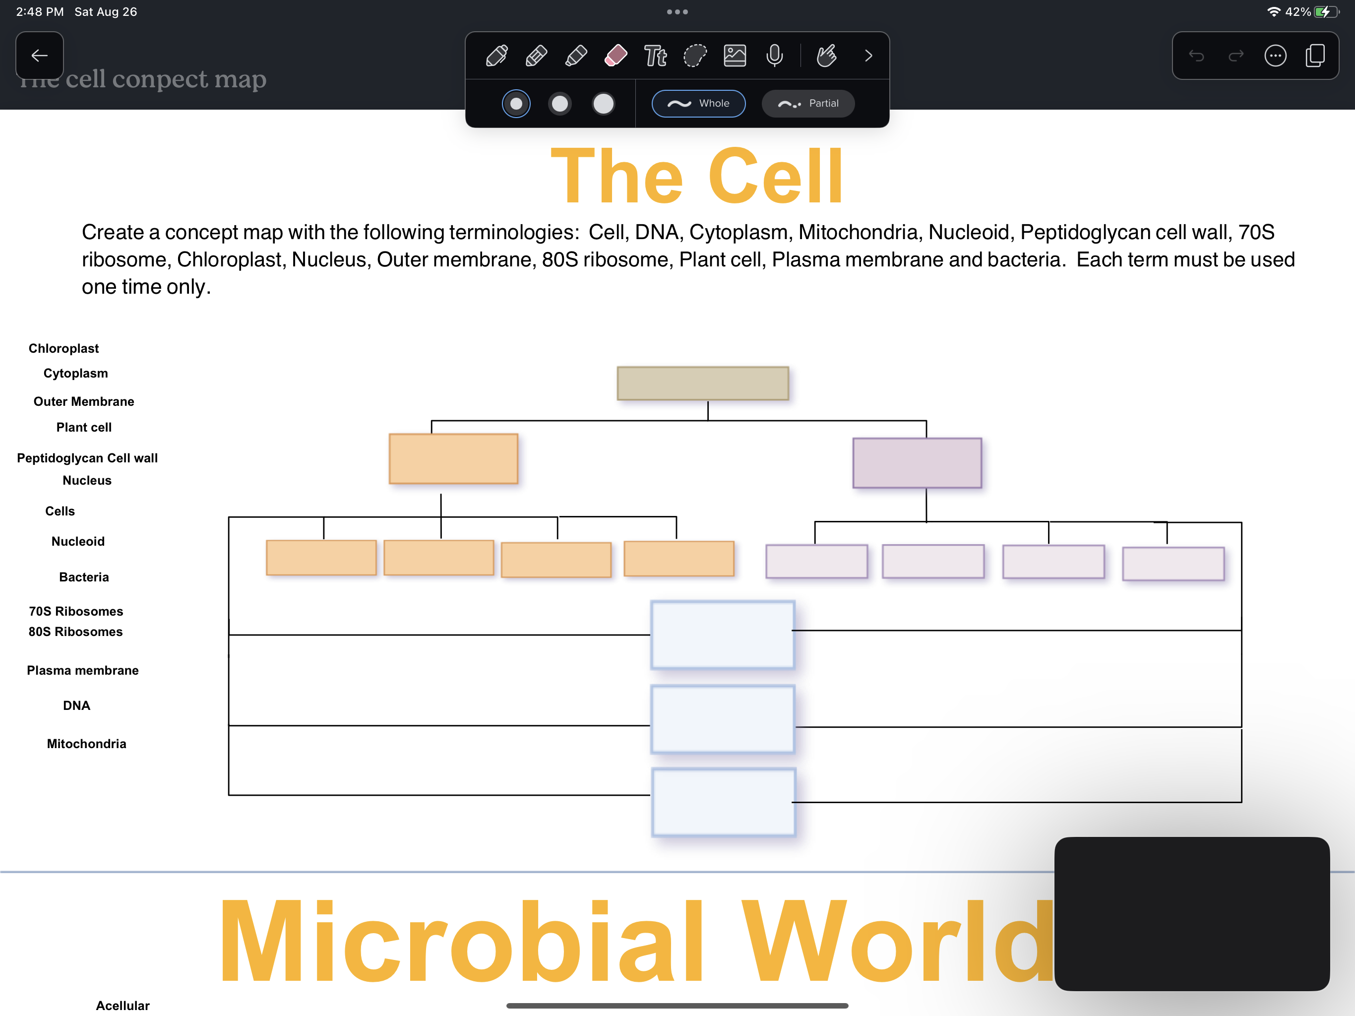Click the Undo button
1355x1016 pixels.
point(1195,56)
